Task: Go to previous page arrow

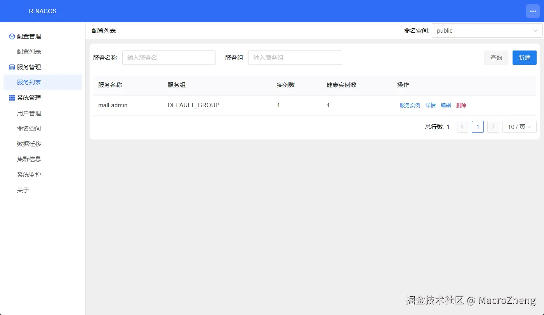Action: tap(462, 127)
